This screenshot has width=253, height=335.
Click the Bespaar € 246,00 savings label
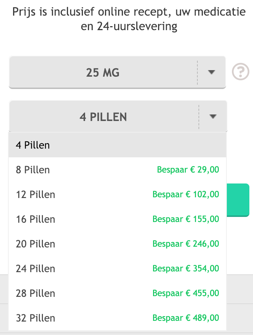pyautogui.click(x=185, y=244)
